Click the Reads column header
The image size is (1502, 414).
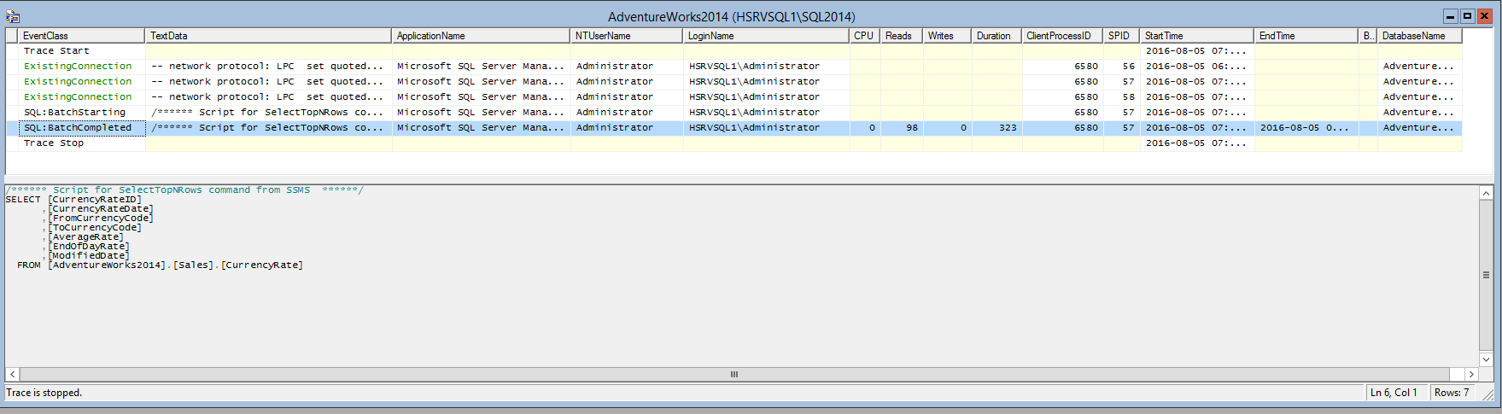902,36
